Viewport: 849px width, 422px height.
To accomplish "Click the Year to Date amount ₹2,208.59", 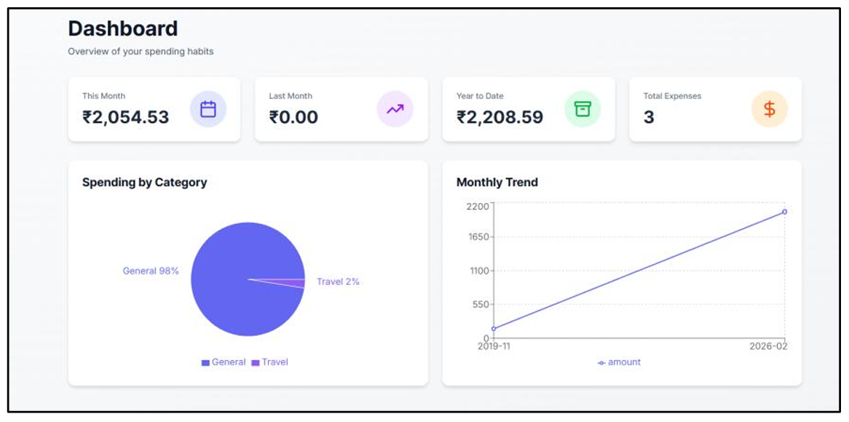I will [x=499, y=117].
